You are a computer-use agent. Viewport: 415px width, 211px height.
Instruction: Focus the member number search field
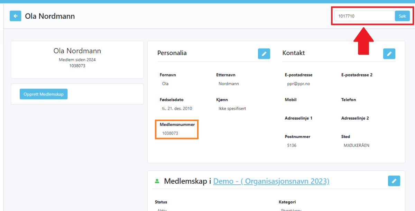pyautogui.click(x=364, y=16)
